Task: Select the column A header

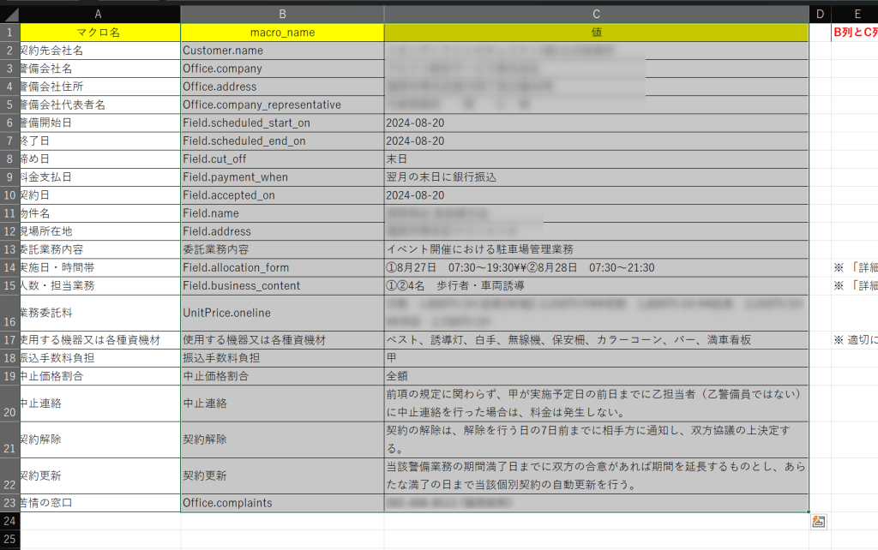Action: point(99,15)
